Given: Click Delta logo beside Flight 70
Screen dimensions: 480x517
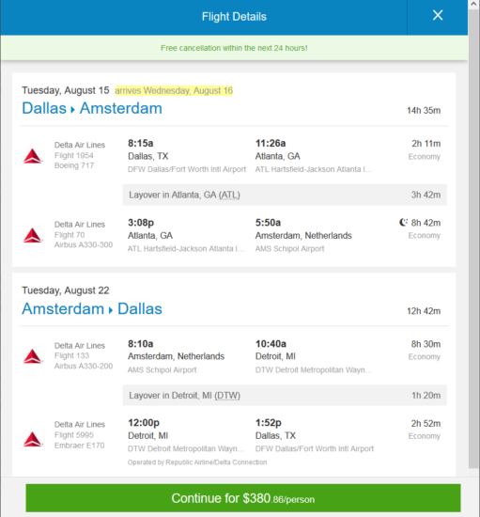Looking at the screenshot, I should tap(33, 235).
